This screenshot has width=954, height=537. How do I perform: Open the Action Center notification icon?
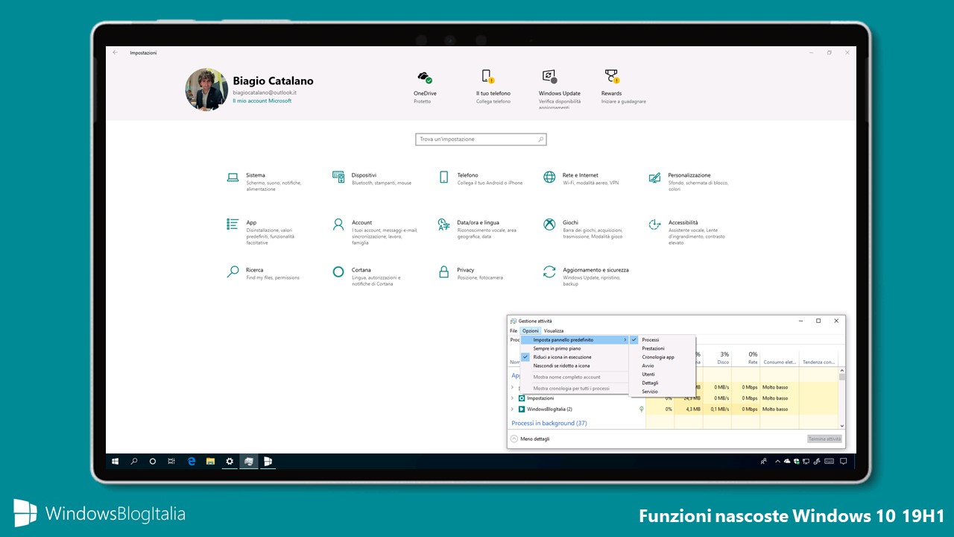(843, 462)
